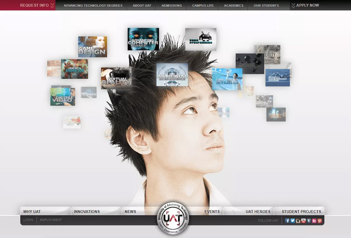Open the Admissions menu item

click(171, 5)
